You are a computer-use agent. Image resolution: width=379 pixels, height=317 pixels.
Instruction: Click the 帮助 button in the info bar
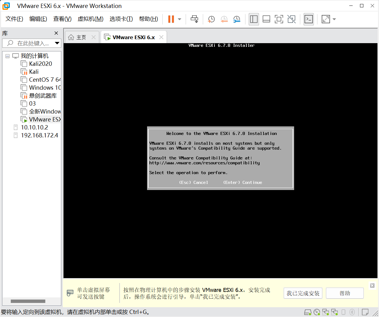344,293
